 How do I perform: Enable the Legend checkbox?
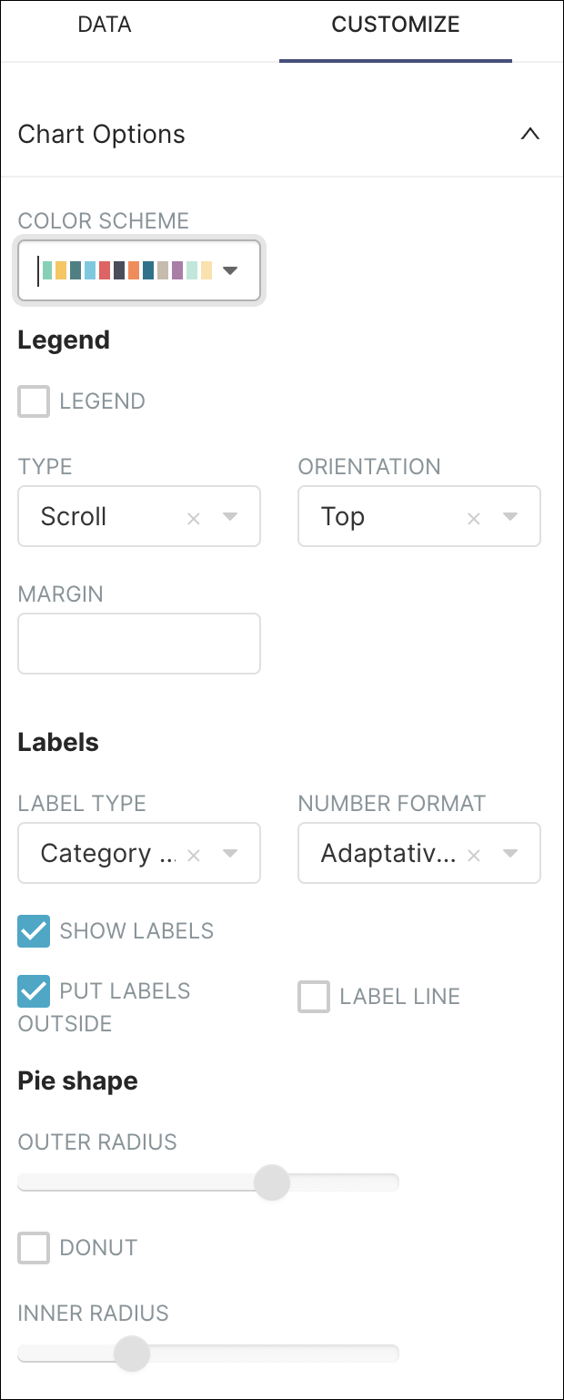point(33,401)
